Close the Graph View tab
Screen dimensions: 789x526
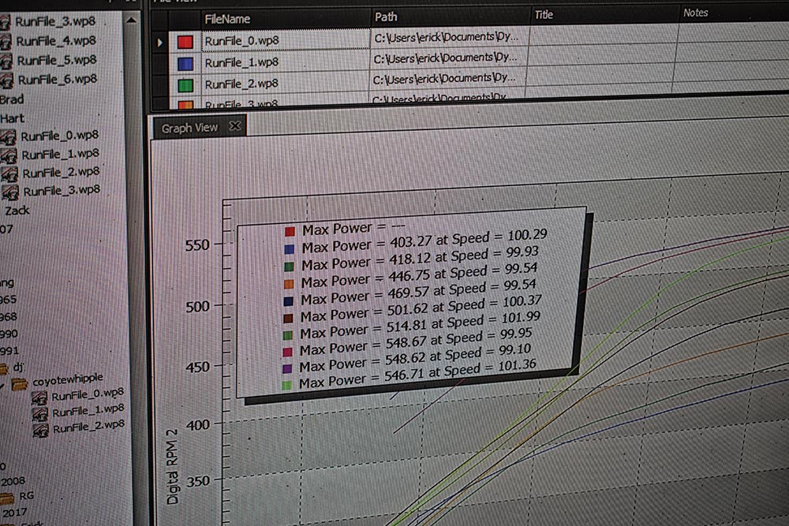pos(234,125)
